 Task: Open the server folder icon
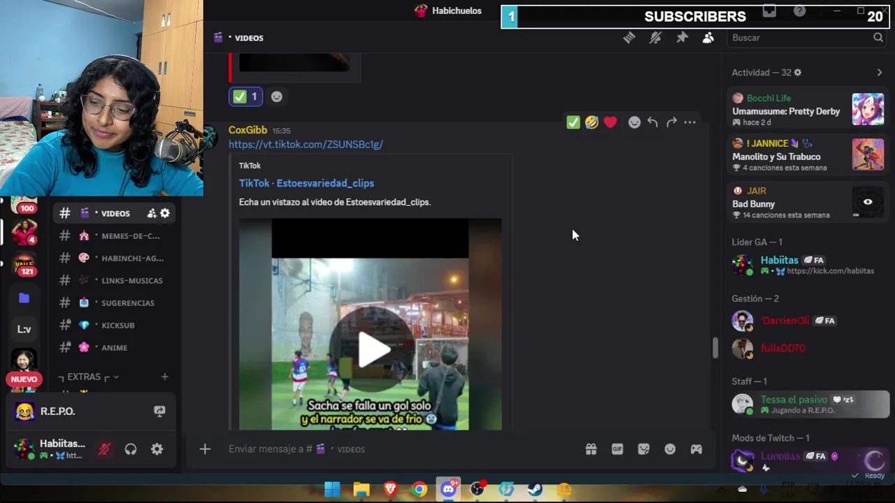[24, 298]
